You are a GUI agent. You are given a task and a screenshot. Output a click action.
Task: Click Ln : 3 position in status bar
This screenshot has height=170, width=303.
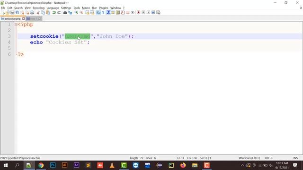coord(180,158)
